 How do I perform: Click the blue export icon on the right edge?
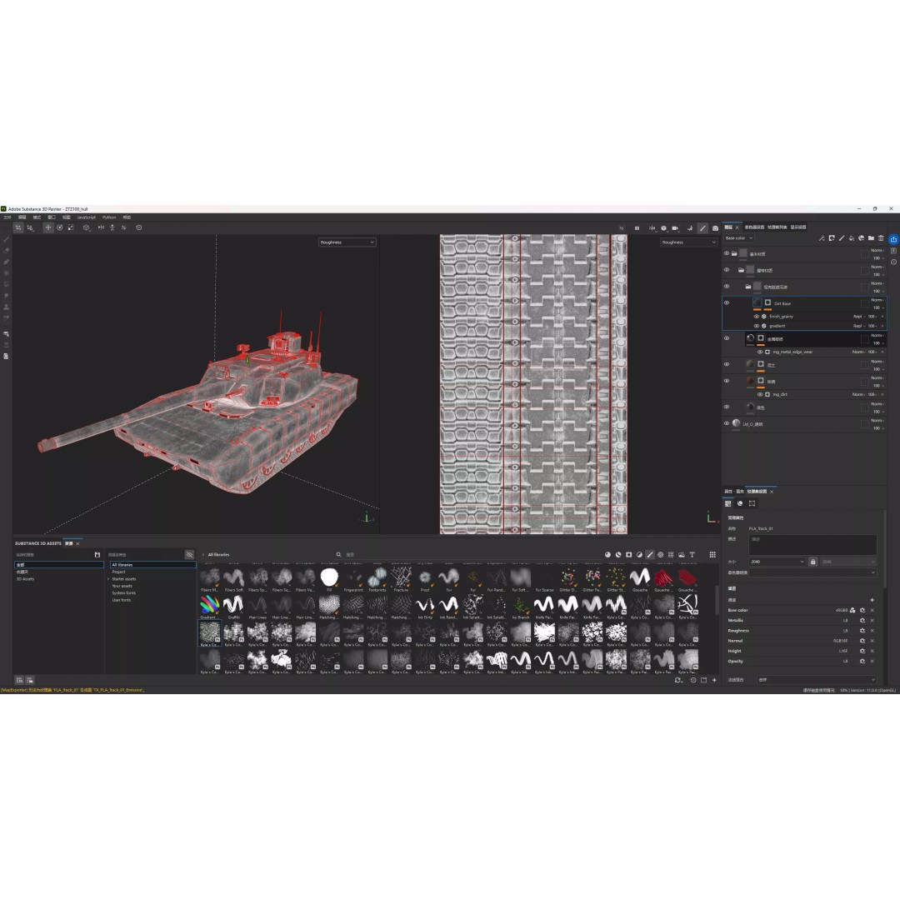click(x=893, y=239)
